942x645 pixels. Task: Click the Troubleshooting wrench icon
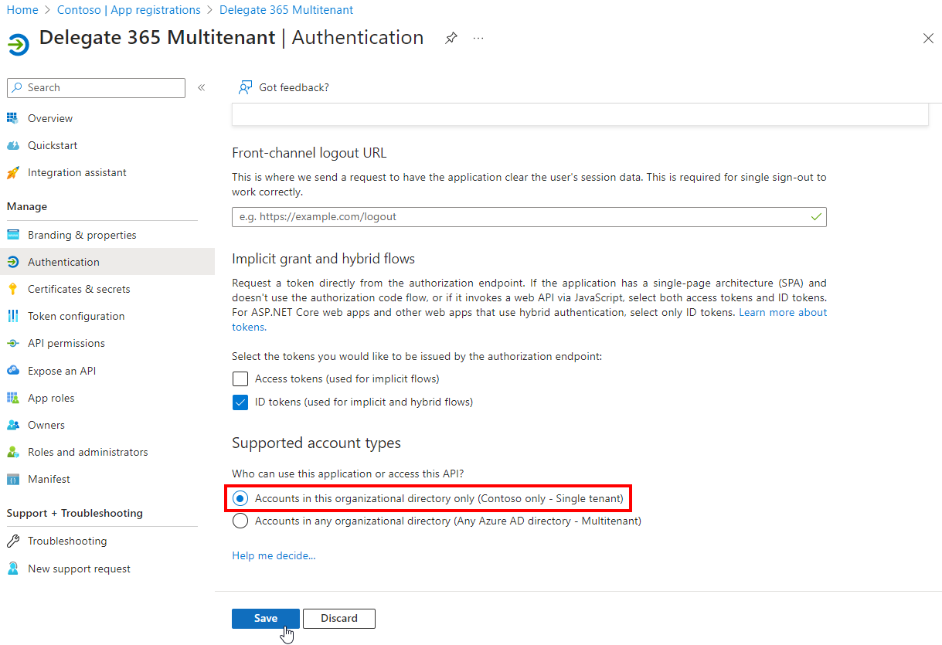click(x=12, y=541)
